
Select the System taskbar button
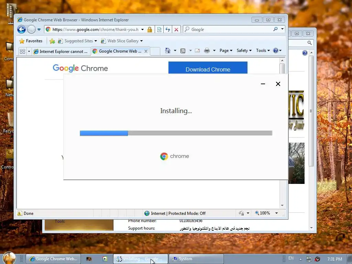(196, 259)
